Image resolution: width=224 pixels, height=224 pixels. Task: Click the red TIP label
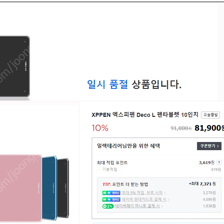click(107, 184)
